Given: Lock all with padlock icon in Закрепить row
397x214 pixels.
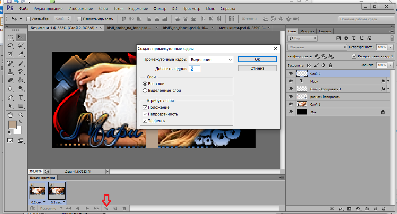Looking at the screenshot, I should click(x=330, y=65).
